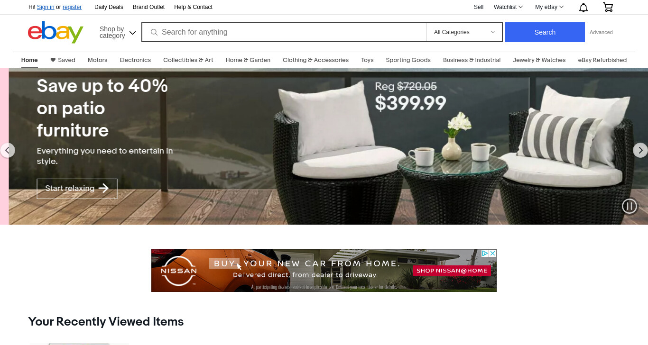Open the shopping cart icon
The image size is (648, 345).
click(608, 7)
